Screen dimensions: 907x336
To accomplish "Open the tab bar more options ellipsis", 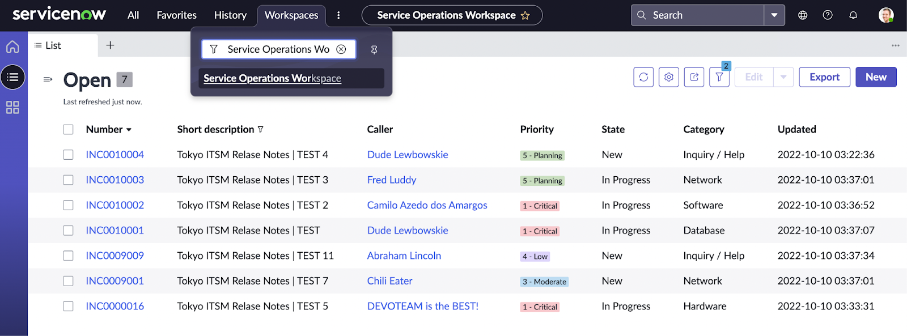I will (x=895, y=45).
